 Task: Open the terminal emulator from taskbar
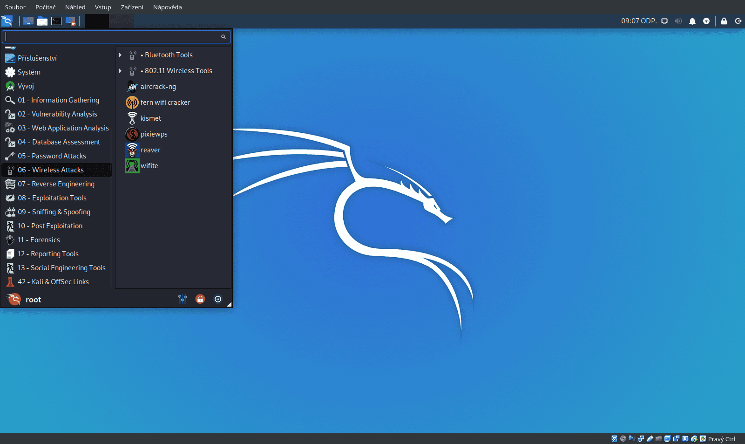point(56,20)
